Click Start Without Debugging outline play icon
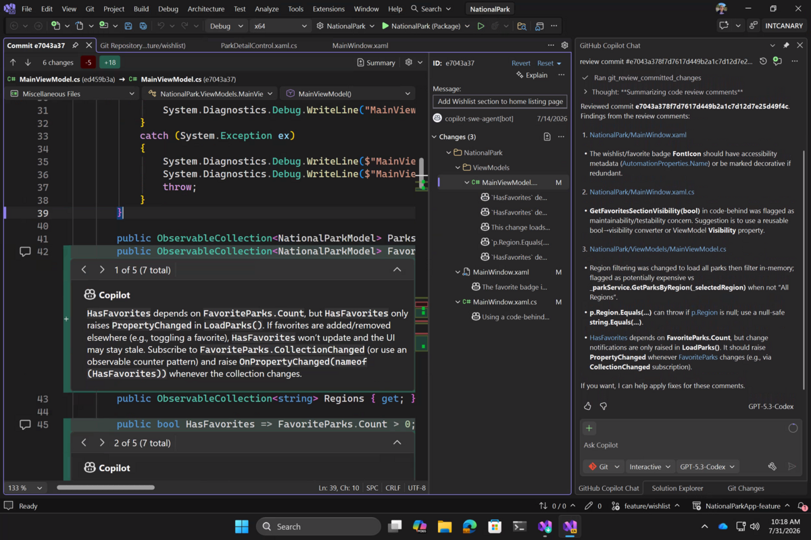 [481, 26]
